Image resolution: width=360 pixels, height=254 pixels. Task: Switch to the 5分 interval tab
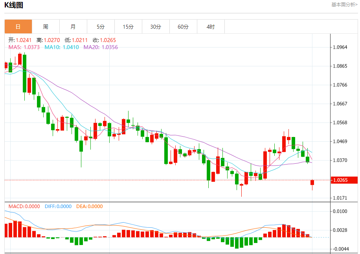coord(101,27)
